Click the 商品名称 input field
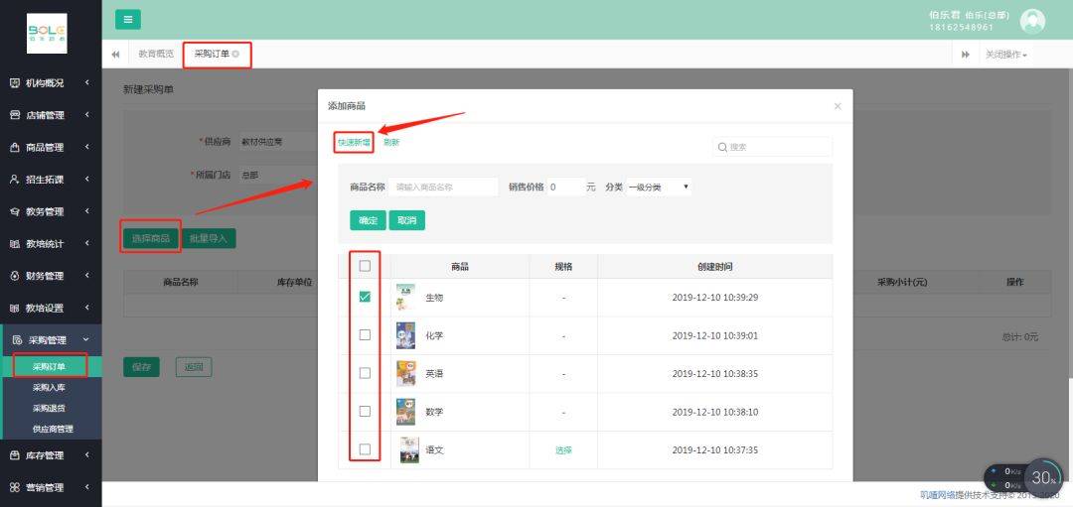The image size is (1073, 507). point(443,187)
